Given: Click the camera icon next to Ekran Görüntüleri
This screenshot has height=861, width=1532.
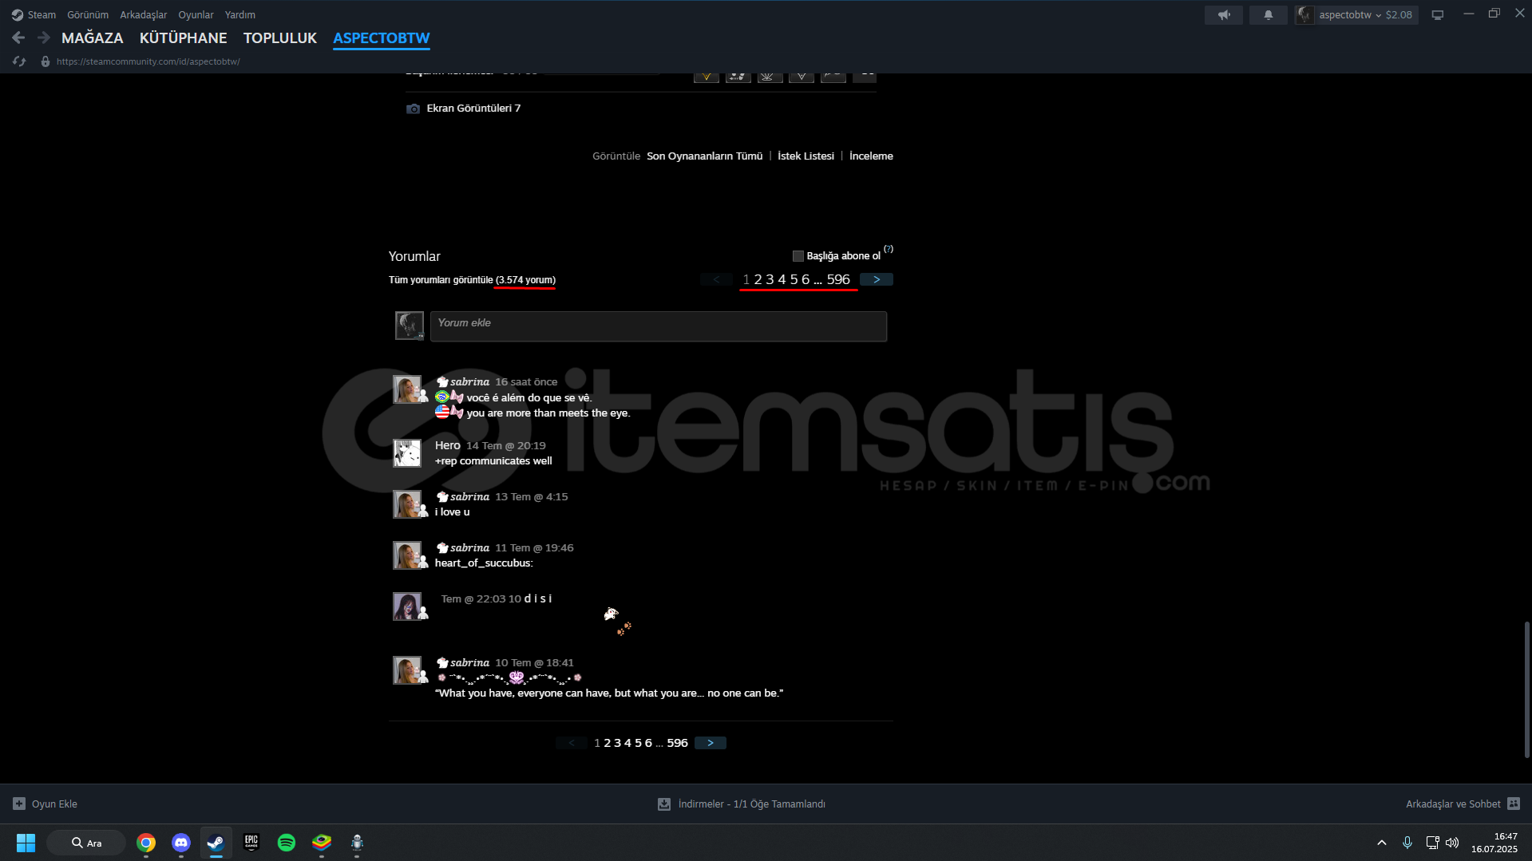Looking at the screenshot, I should point(413,109).
